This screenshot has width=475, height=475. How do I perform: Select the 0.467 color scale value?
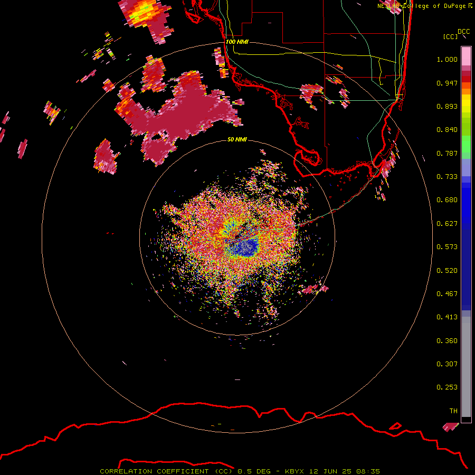(447, 294)
